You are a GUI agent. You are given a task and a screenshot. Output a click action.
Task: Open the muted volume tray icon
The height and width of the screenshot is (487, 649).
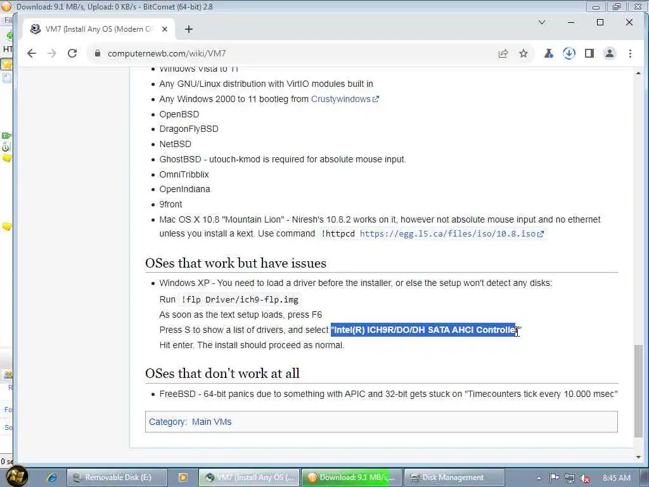tap(585, 478)
